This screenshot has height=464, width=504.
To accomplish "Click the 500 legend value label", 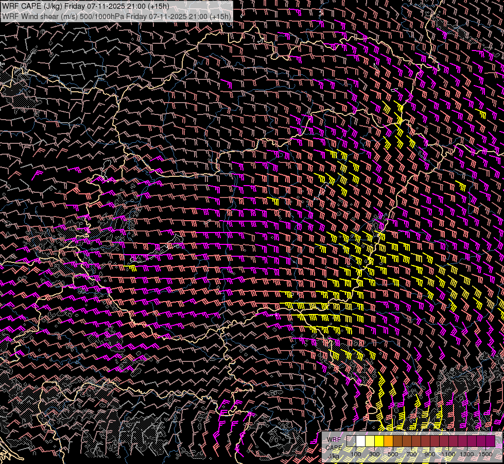I will click(393, 454).
